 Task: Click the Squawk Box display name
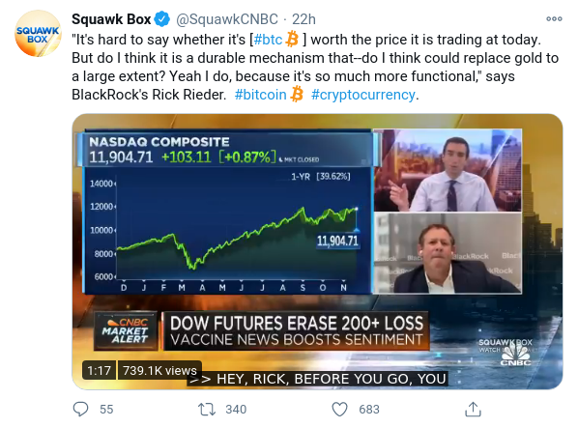[111, 19]
